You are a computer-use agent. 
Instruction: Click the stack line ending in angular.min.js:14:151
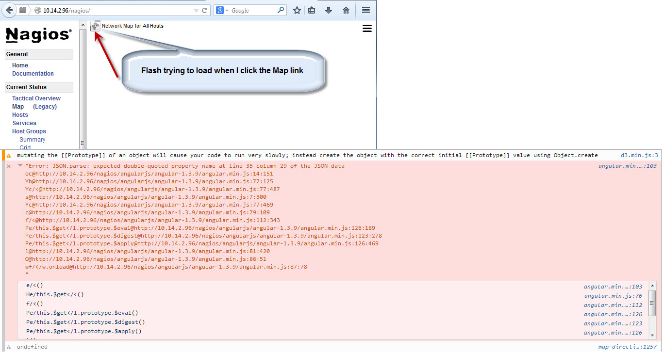click(149, 174)
